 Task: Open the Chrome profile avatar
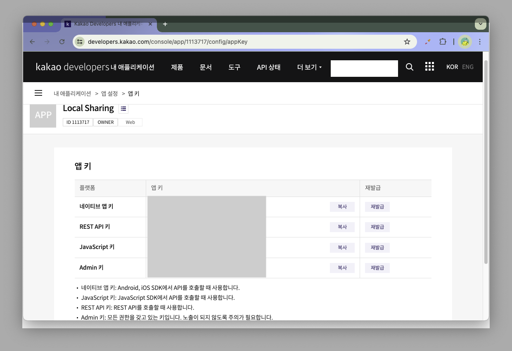pos(465,42)
